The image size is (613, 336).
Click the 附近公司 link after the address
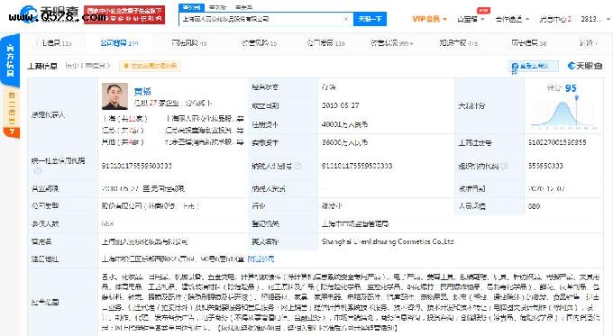click(261, 259)
